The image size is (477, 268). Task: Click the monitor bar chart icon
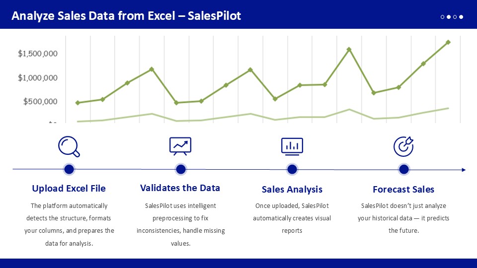tap(292, 146)
